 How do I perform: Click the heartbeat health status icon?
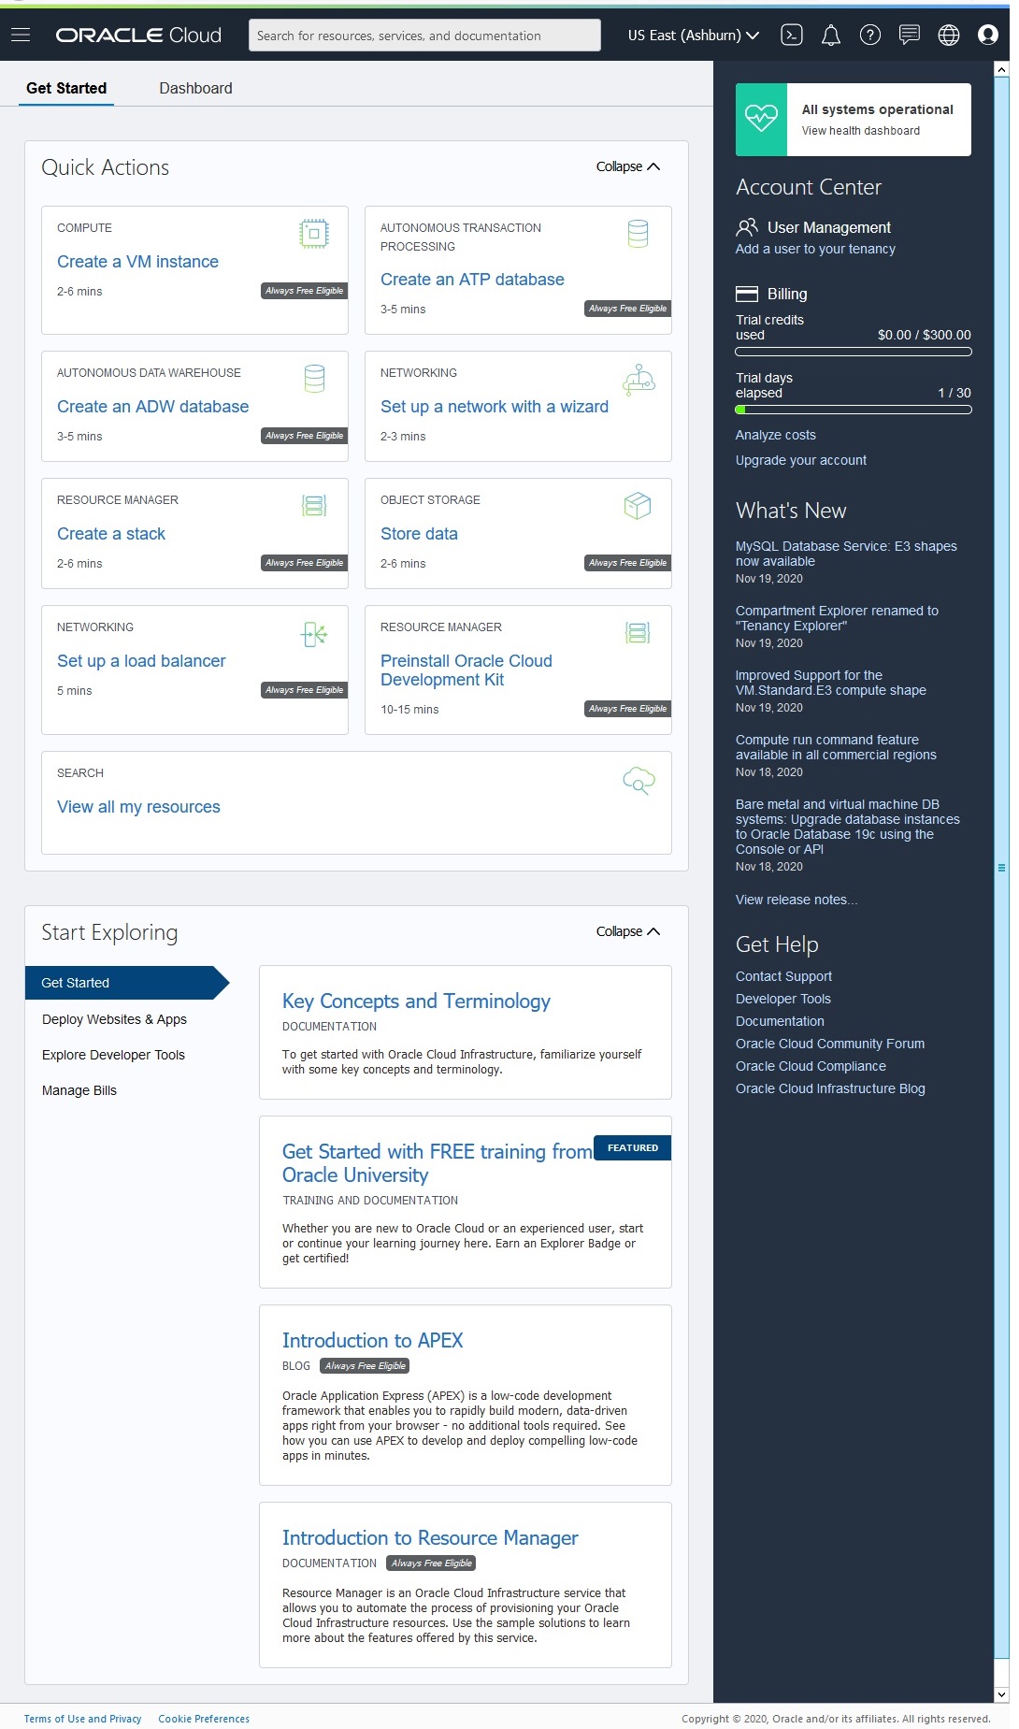[x=761, y=119]
